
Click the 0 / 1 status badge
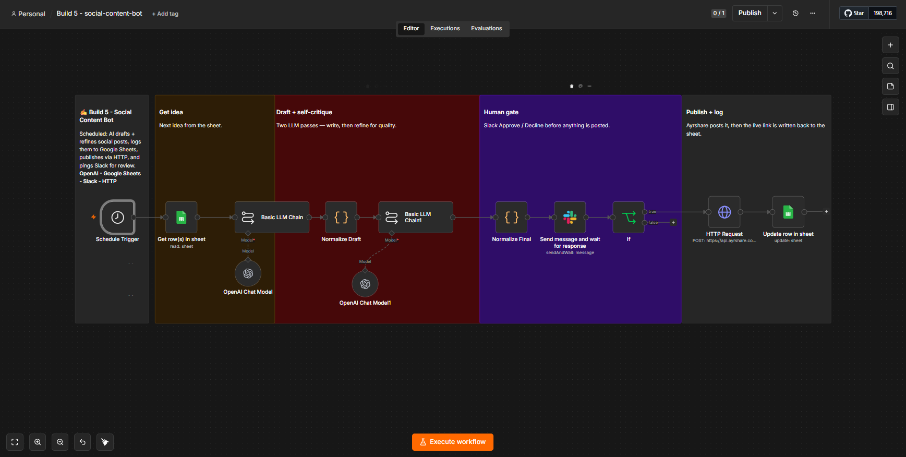tap(719, 13)
